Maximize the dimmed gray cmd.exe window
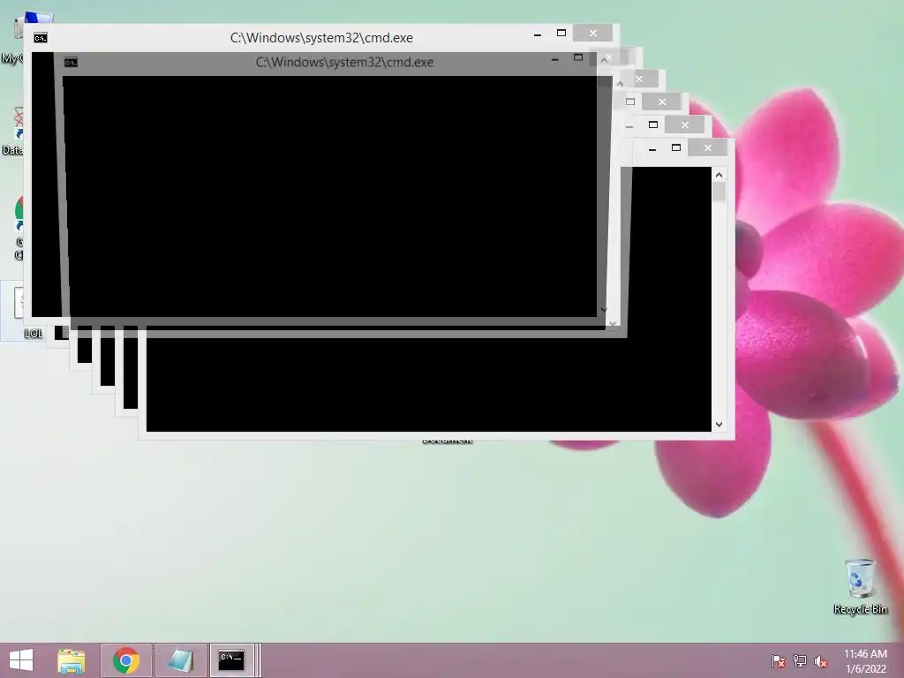This screenshot has height=678, width=904. (x=578, y=57)
